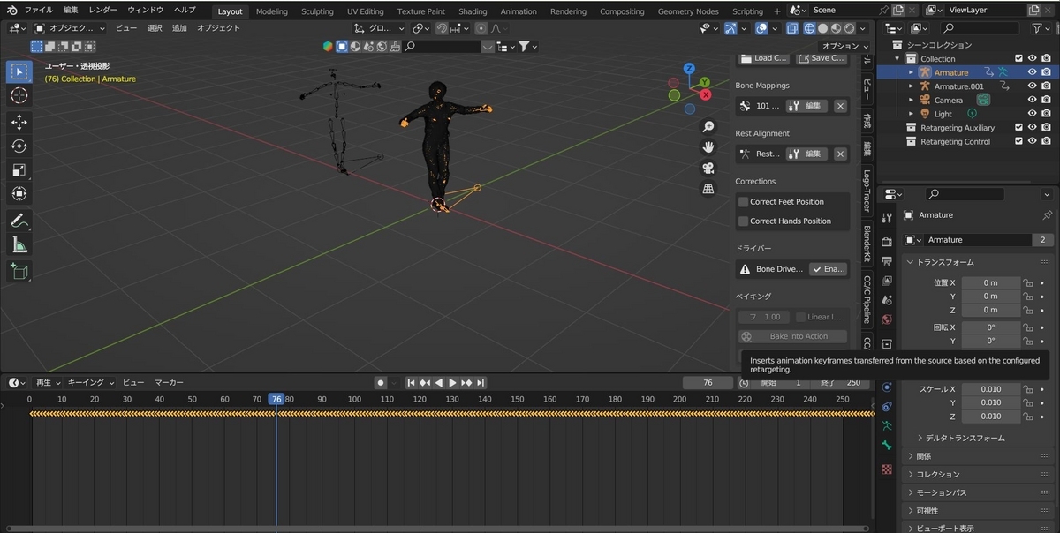This screenshot has height=533, width=1060.
Task: Enable Correct Hands Position checkbox
Action: (744, 221)
